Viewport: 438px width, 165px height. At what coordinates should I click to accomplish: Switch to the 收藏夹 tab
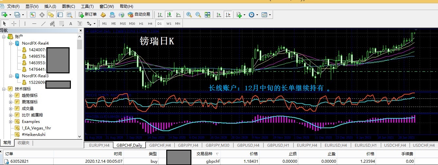tap(23, 142)
